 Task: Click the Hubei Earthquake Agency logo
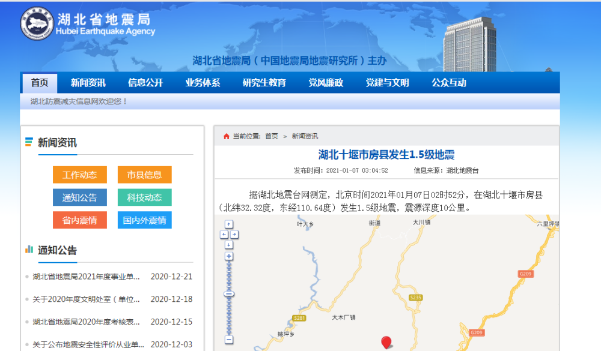pos(37,22)
